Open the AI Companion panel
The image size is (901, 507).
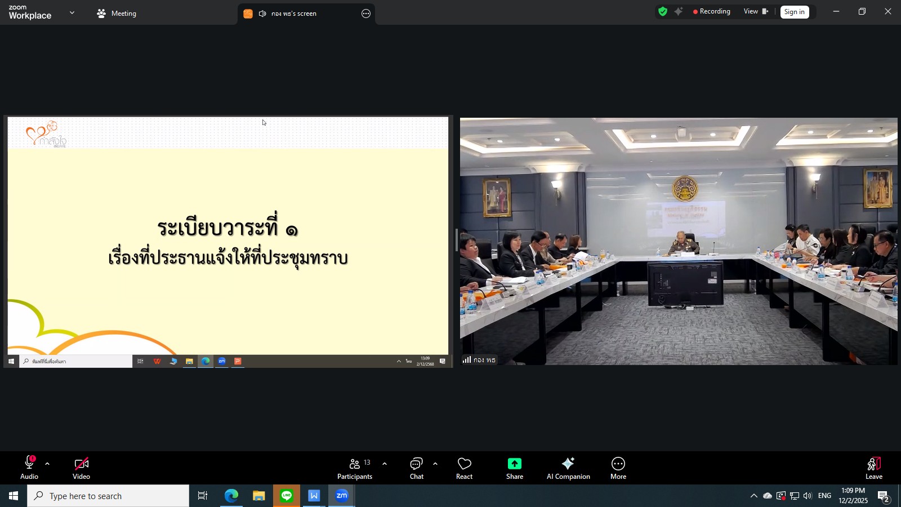(x=568, y=468)
